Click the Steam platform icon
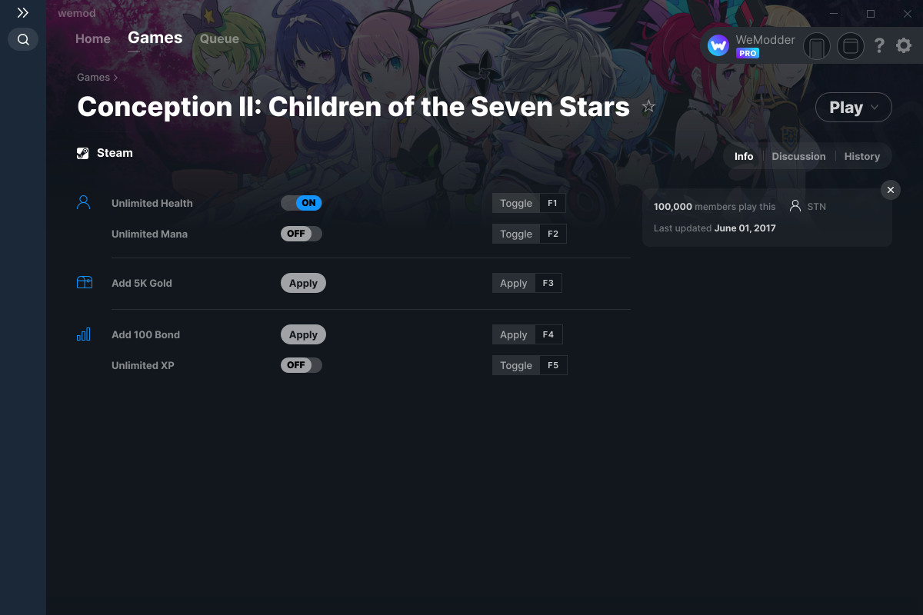This screenshot has width=923, height=615. pyautogui.click(x=82, y=153)
